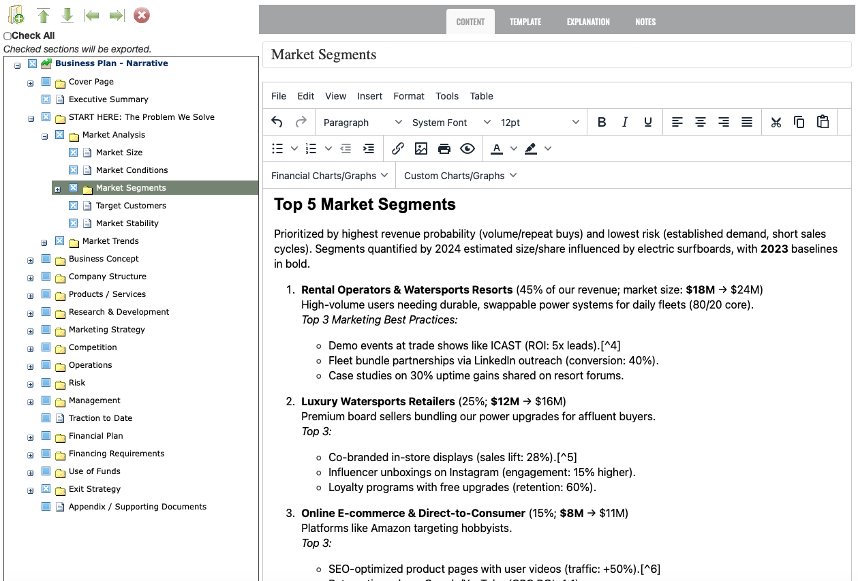Expand the Business Concept tree node

coord(31,260)
